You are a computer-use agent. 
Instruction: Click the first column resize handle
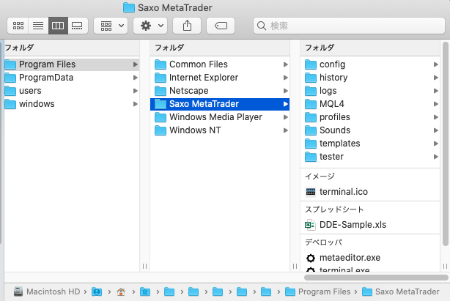[144, 267]
